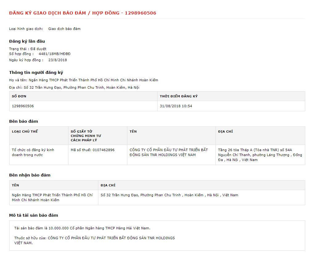
Task: Click the collateral description about 10.000.000 Cổ phần
Action: point(82,228)
